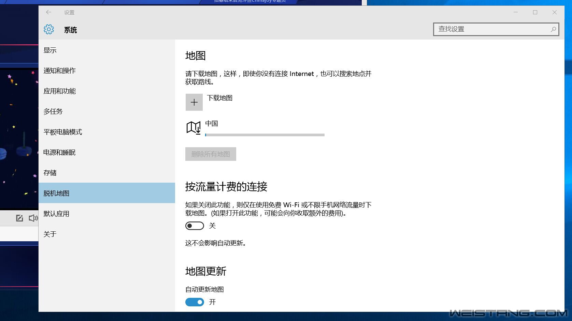
Task: Click the China map download icon
Action: 194,128
